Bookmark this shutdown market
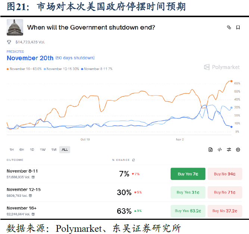 click(x=238, y=27)
